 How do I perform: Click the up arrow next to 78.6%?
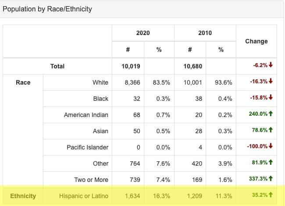pyautogui.click(x=271, y=131)
